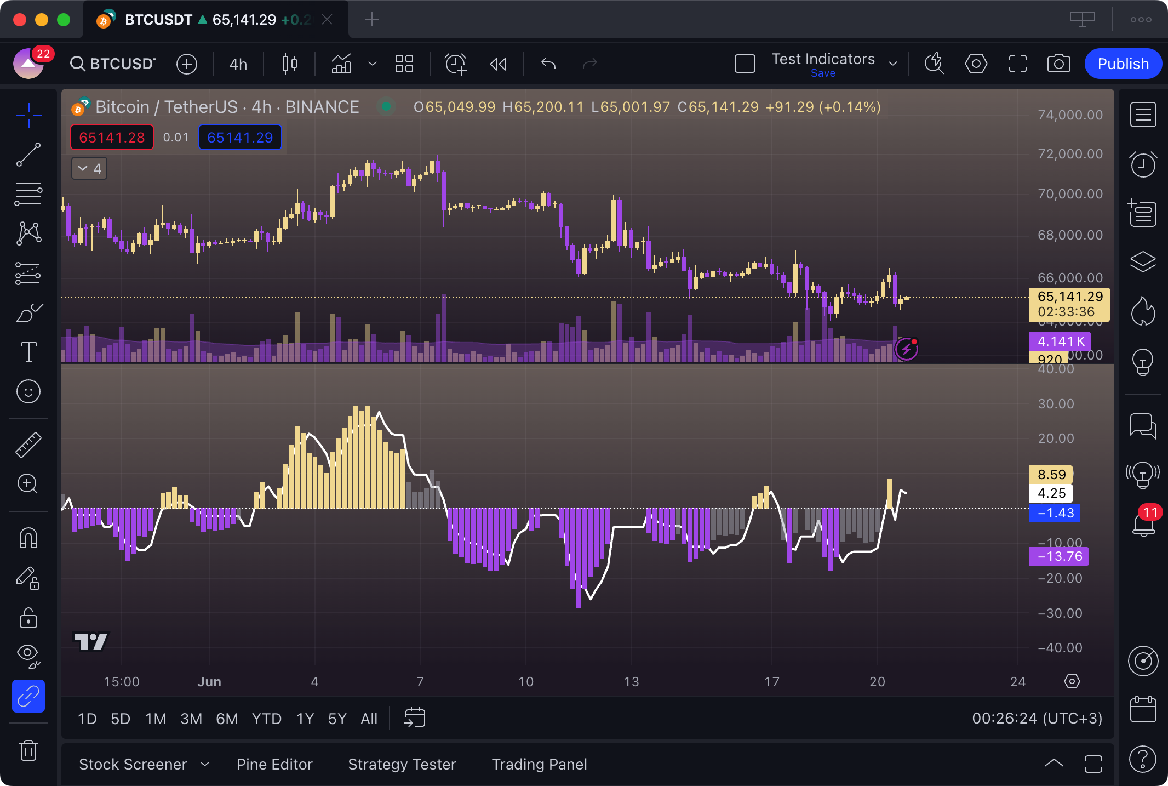The image size is (1168, 786).
Task: Open the indicators menu
Action: coord(341,64)
